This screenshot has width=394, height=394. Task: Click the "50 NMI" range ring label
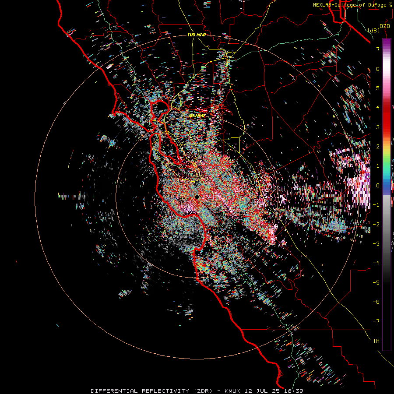[197, 116]
